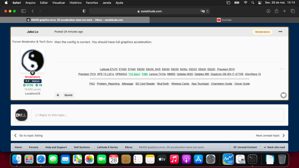This screenshot has height=168, width=299.
Task: Add a new tab with plus icon
Action: (284, 11)
